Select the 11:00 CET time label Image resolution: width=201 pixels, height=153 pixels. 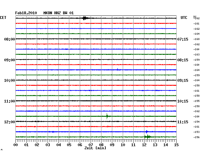[x=10, y=101]
